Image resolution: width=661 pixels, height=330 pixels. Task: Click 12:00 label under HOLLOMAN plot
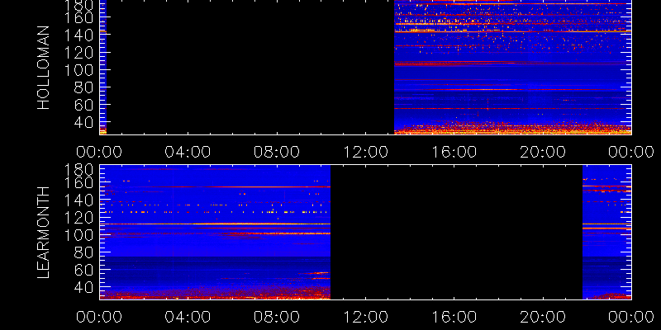[x=365, y=152]
